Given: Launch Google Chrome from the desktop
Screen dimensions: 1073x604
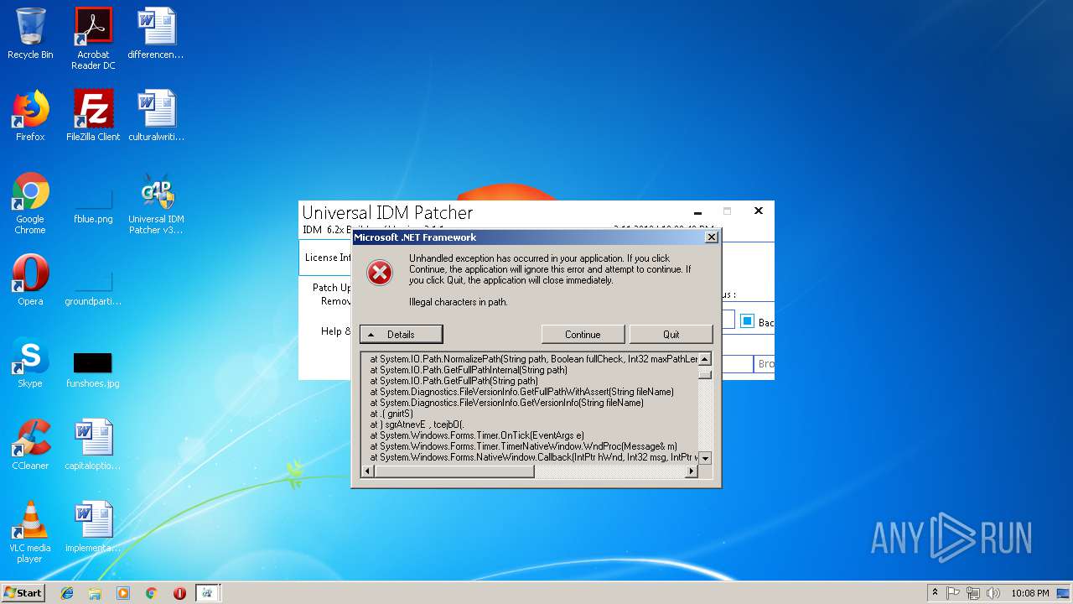Looking at the screenshot, I should pyautogui.click(x=30, y=203).
